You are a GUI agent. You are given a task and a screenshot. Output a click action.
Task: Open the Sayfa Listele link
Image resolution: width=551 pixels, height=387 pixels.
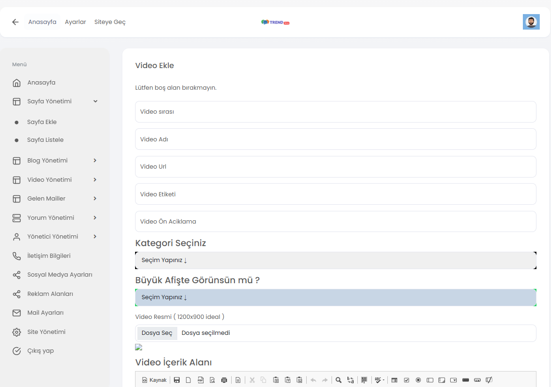pos(45,139)
